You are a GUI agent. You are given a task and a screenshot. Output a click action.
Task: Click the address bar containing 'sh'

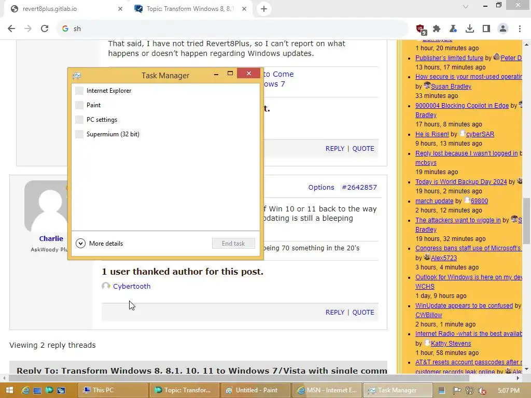tap(232, 29)
